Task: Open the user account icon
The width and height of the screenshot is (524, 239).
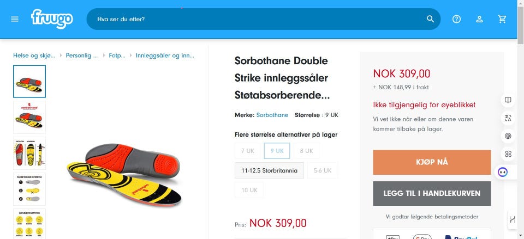Action: tap(479, 19)
